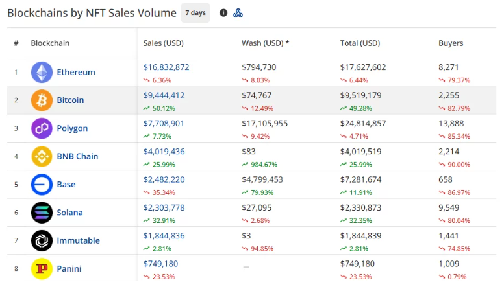Open the 7 days period selector
The image size is (504, 289).
195,13
